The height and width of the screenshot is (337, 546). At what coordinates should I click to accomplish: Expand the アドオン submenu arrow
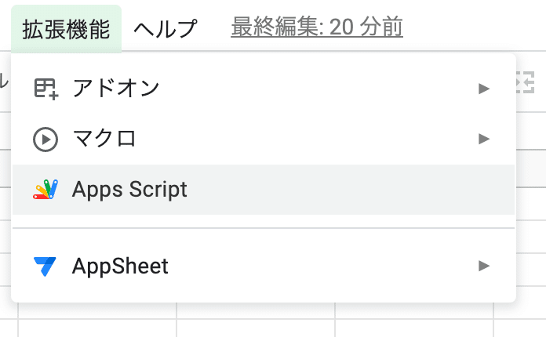484,89
